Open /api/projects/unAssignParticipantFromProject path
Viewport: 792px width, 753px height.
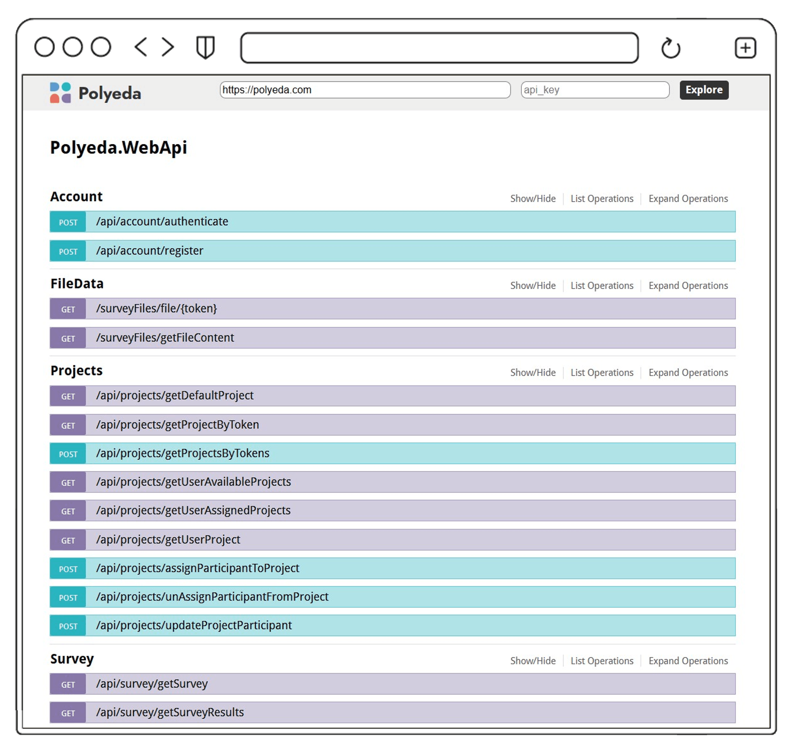tap(212, 597)
